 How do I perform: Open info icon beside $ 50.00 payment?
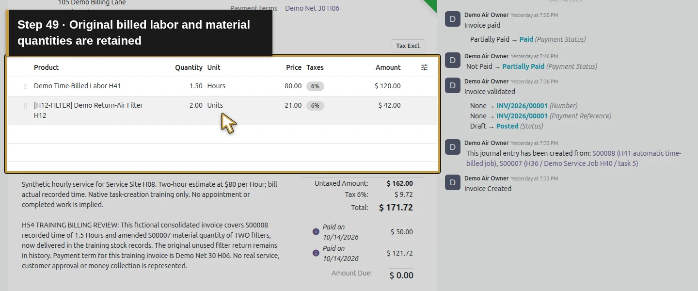click(316, 232)
